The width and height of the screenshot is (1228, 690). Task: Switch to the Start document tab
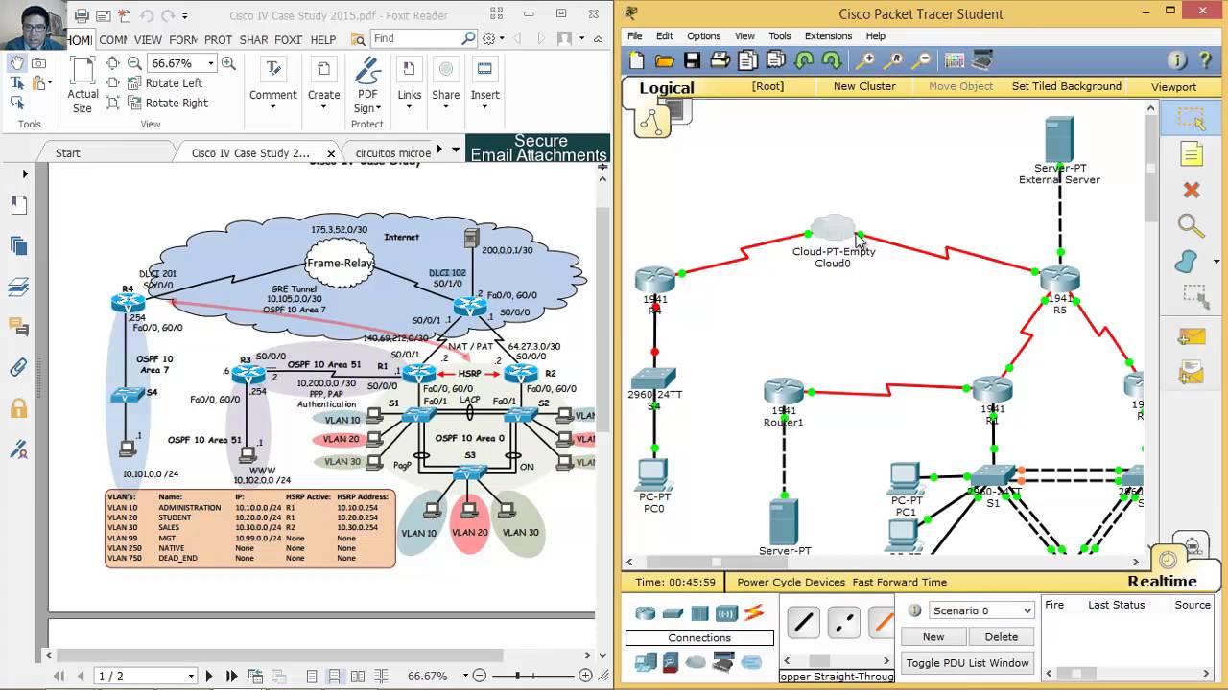[67, 153]
